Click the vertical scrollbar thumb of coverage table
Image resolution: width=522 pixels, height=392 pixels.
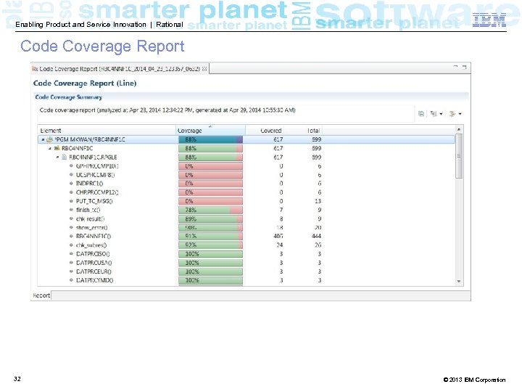[459, 156]
